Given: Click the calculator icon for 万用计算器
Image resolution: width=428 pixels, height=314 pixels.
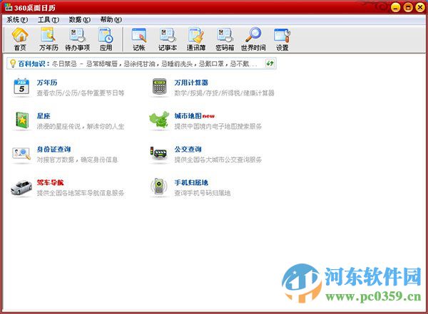Looking at the screenshot, I should coord(159,87).
